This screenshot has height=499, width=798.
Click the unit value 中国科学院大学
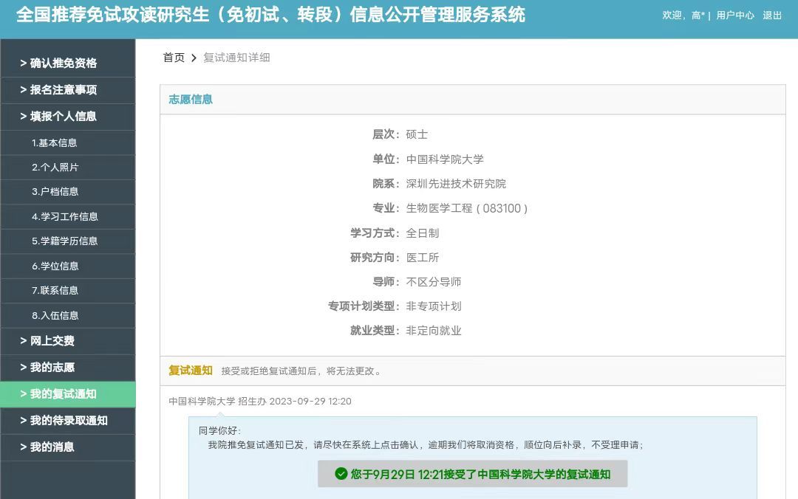(445, 159)
